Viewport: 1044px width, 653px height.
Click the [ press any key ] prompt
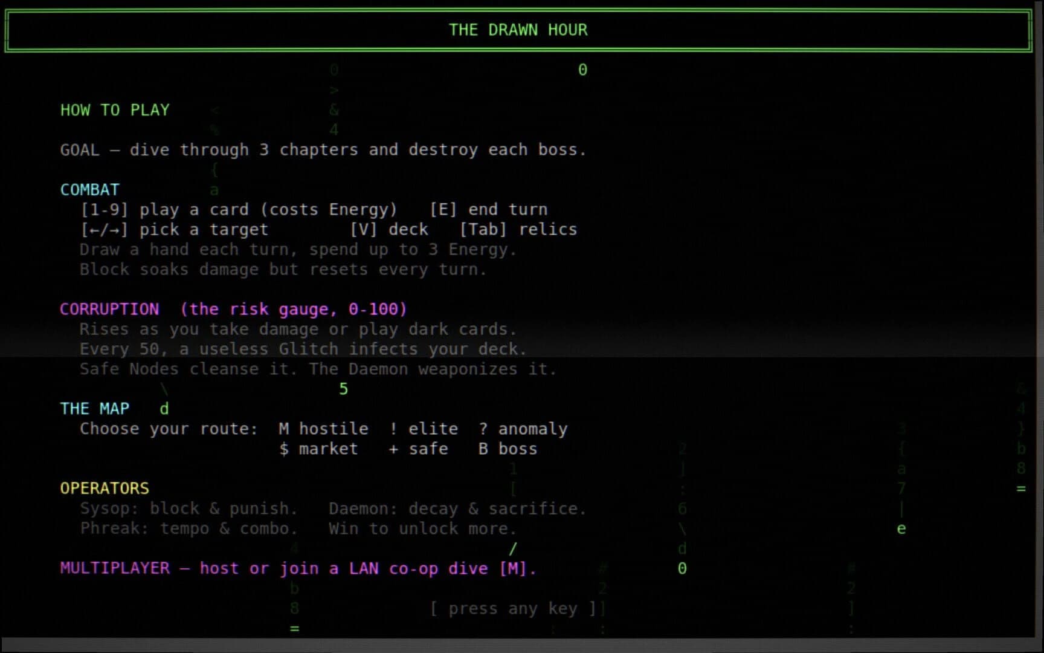click(x=513, y=608)
